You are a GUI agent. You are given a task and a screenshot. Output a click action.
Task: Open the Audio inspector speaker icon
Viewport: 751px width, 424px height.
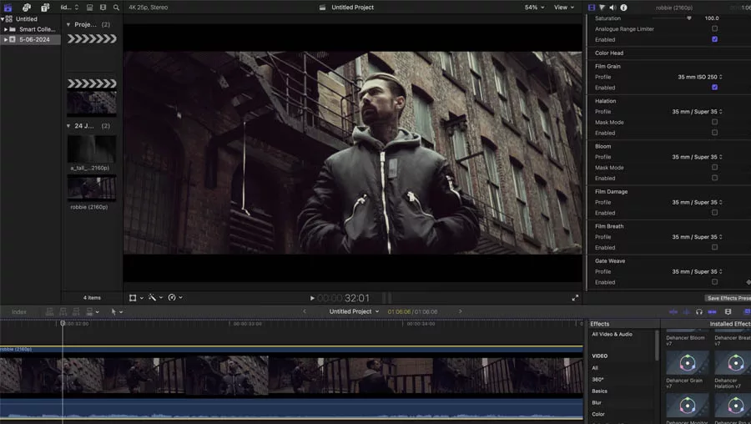coord(612,8)
